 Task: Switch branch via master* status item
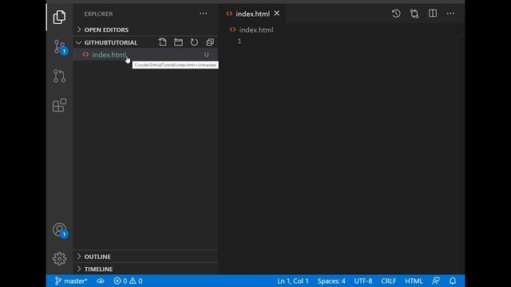(x=71, y=281)
